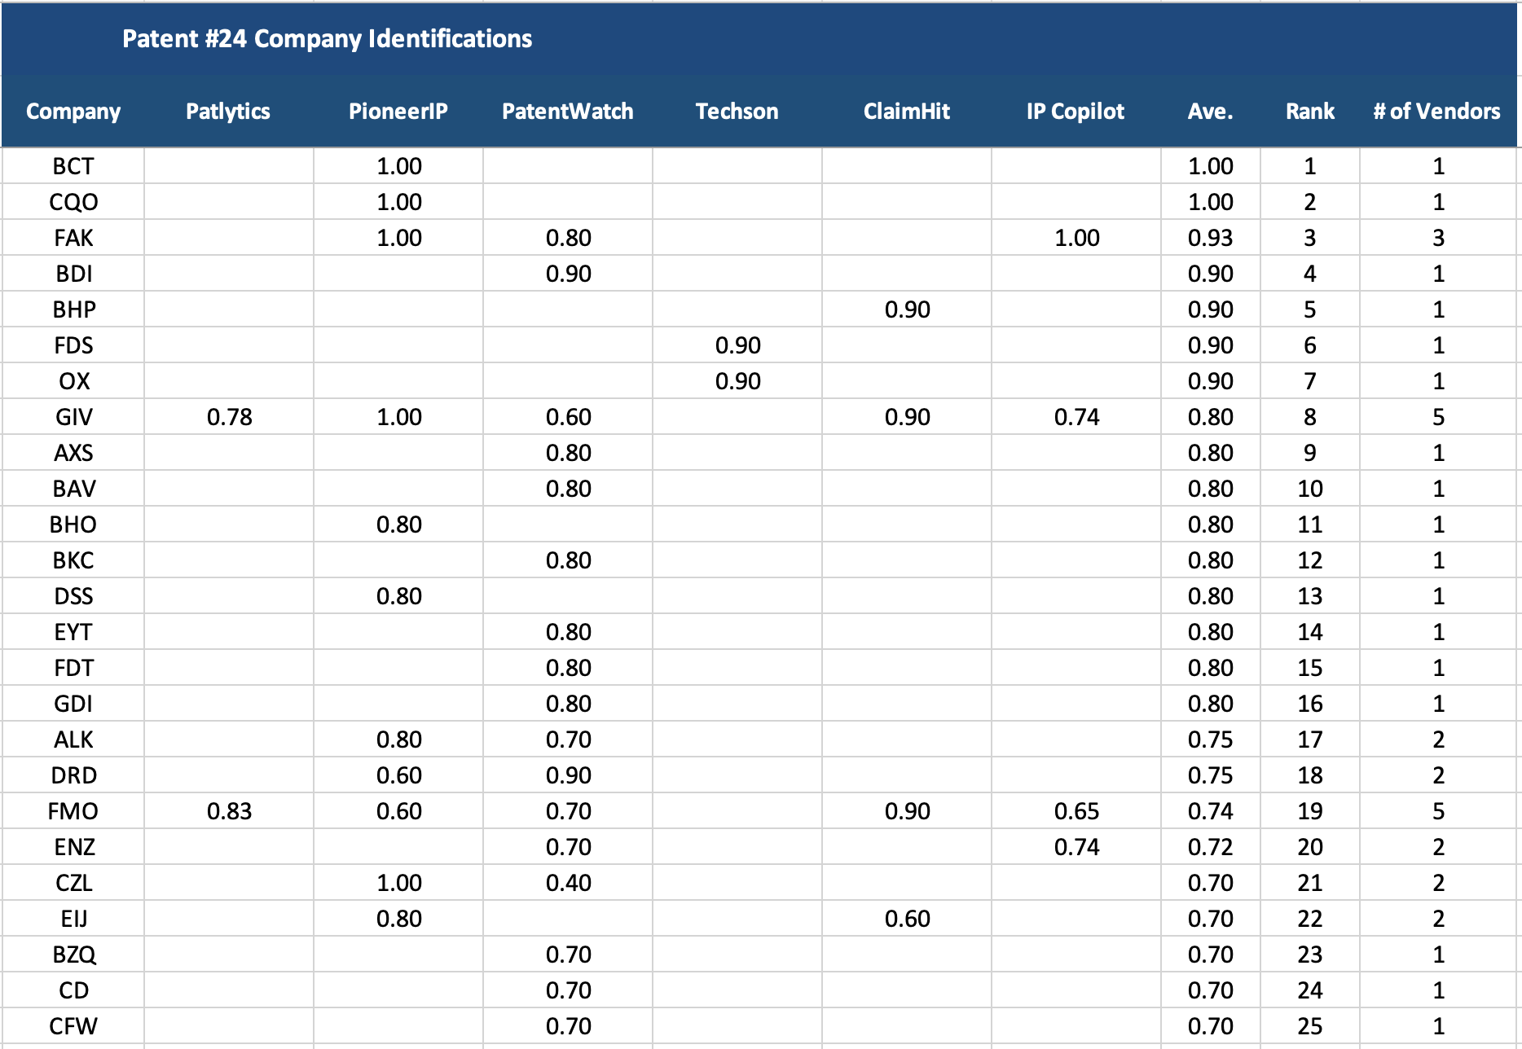This screenshot has height=1049, width=1522.
Task: Select the ClaimHit column header
Action: [x=907, y=112]
